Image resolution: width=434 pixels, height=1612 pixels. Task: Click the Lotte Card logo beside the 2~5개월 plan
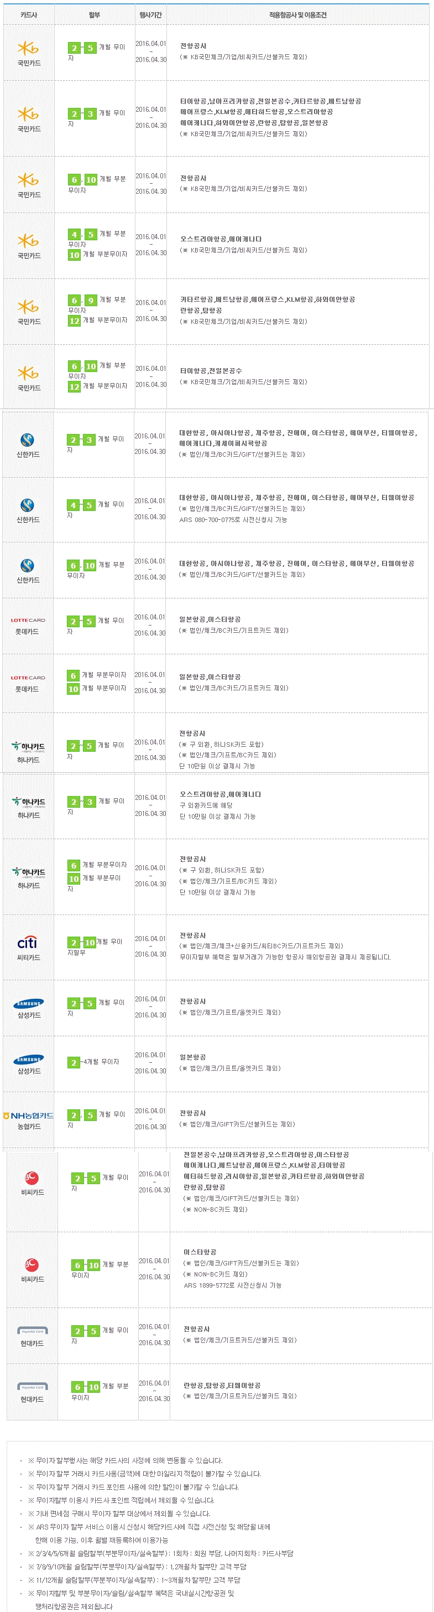pyautogui.click(x=28, y=620)
